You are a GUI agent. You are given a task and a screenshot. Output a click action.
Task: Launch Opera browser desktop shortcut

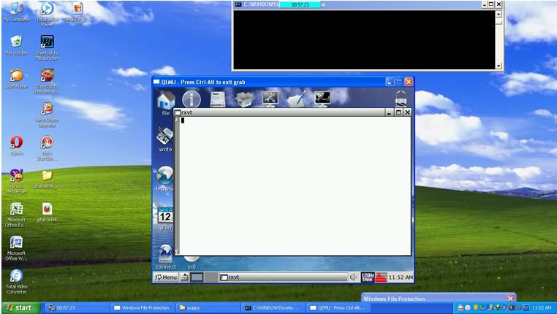coord(16,146)
